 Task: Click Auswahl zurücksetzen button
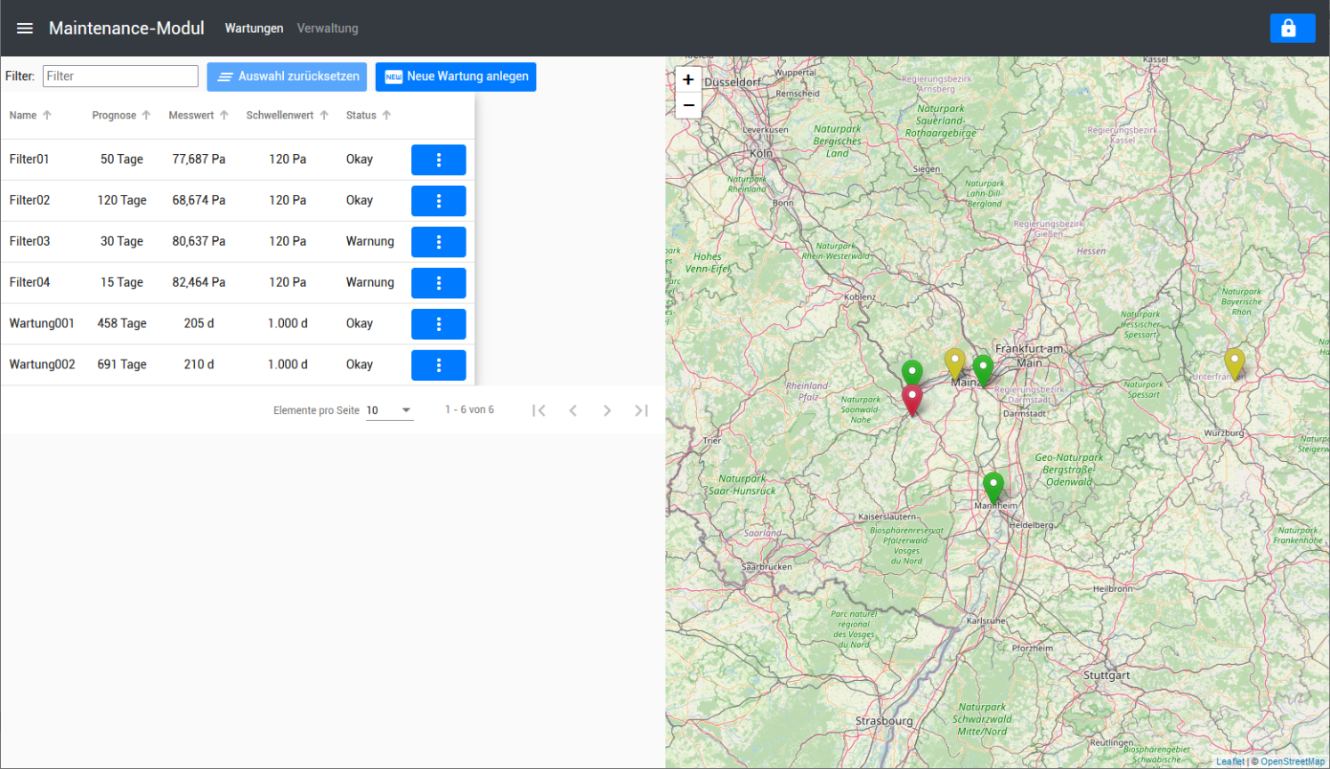click(287, 77)
